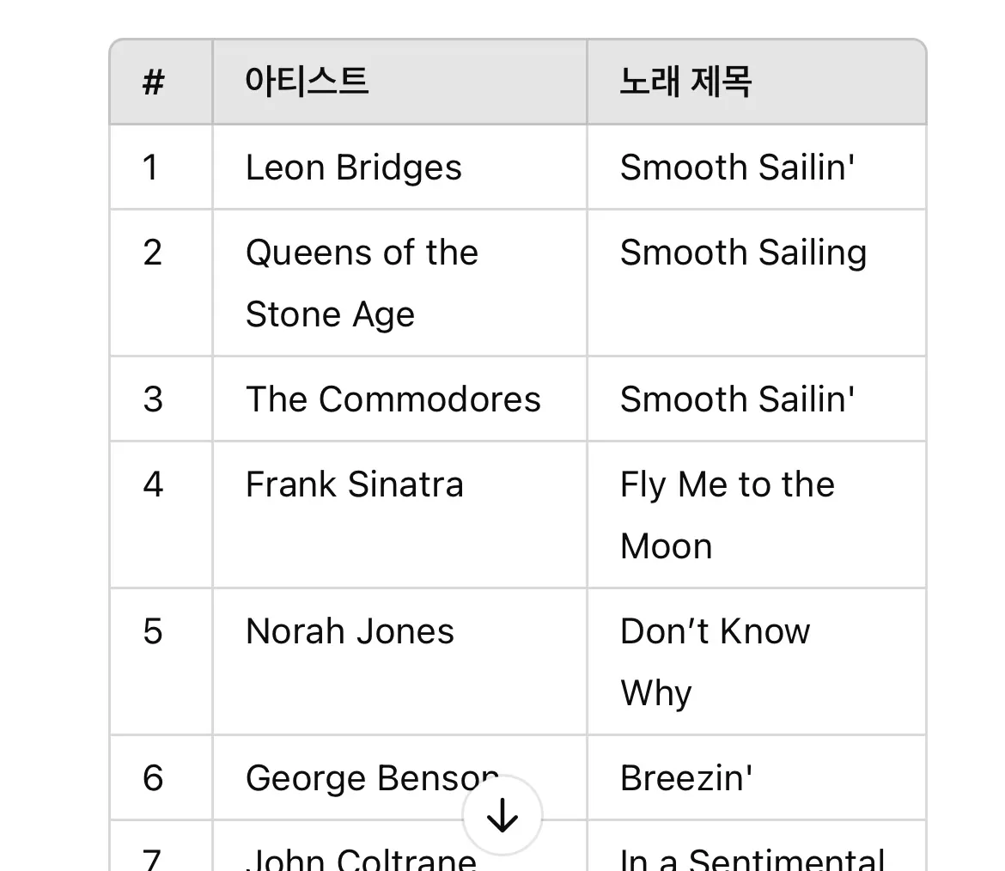The width and height of the screenshot is (1005, 871).
Task: Select the Fly Me to the Moon title
Action: coord(727,515)
